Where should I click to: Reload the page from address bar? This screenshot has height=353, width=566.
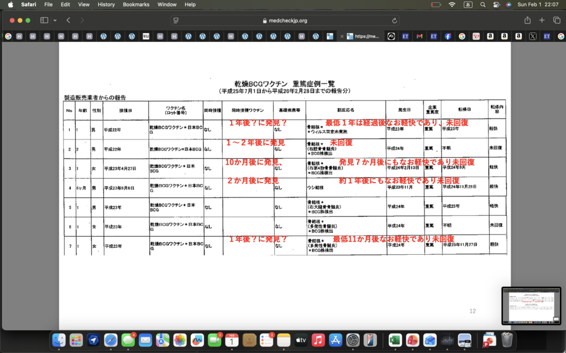(395, 20)
